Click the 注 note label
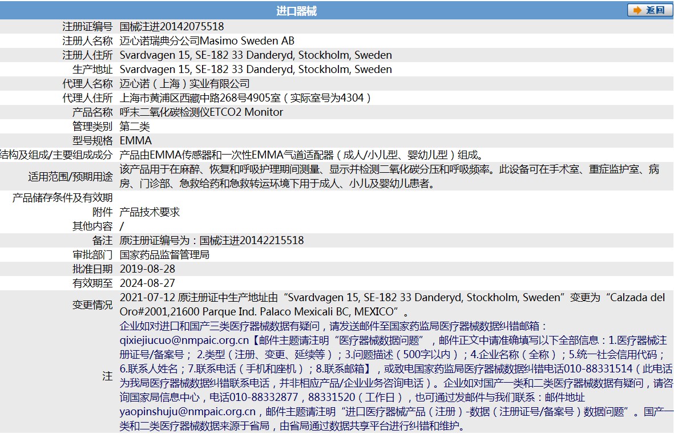This screenshot has height=434, width=674. tap(107, 376)
